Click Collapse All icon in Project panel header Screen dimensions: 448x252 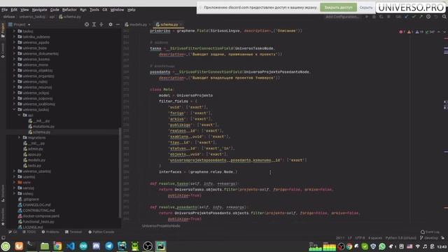pos(101,24)
